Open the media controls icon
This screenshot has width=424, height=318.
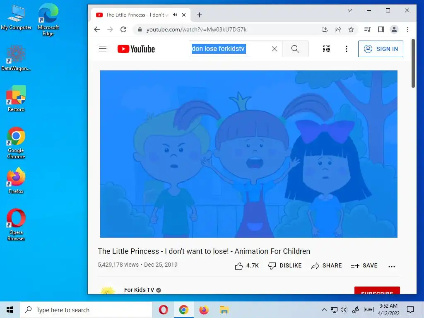pyautogui.click(x=368, y=29)
